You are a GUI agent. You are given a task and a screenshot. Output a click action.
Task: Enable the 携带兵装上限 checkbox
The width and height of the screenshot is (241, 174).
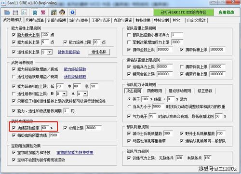182,67
